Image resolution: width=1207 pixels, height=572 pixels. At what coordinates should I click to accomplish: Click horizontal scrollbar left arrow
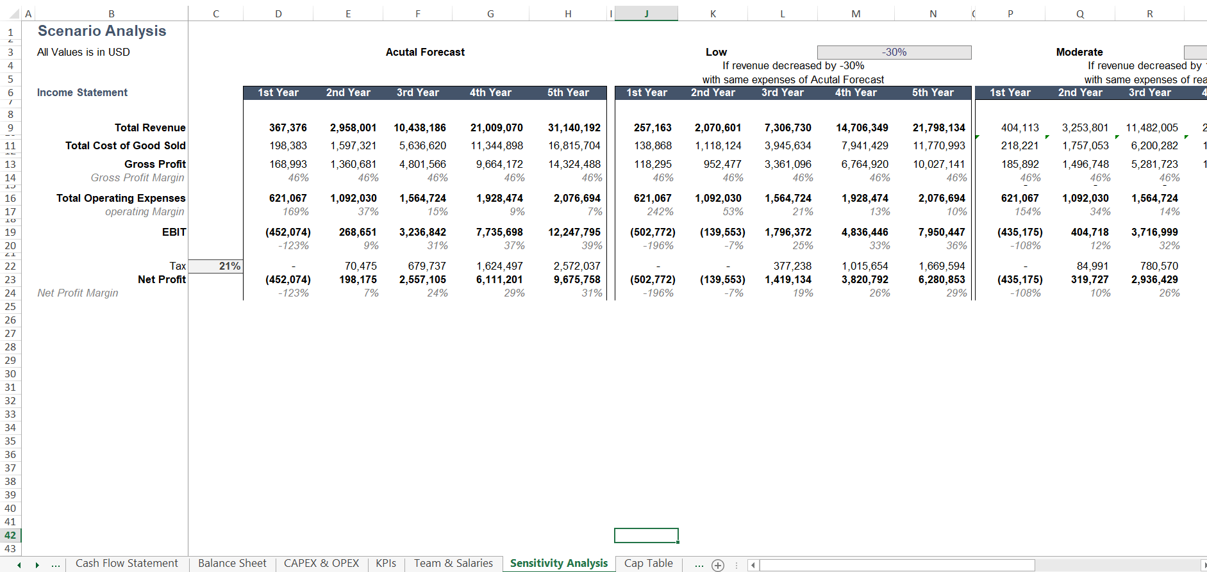753,565
